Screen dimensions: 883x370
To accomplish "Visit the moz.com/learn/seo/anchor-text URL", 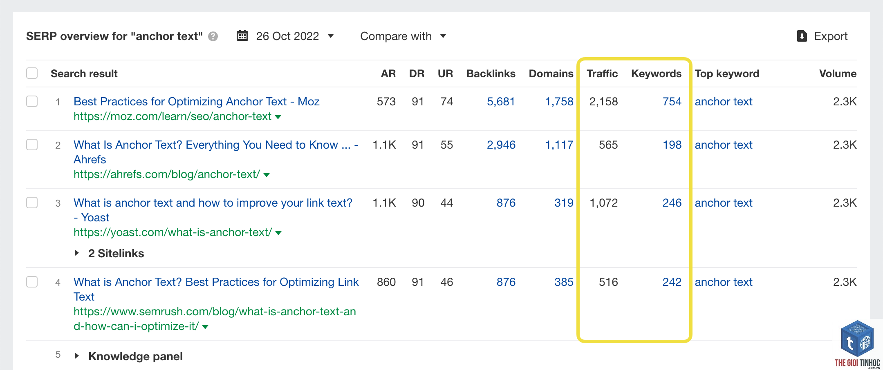I will [173, 116].
